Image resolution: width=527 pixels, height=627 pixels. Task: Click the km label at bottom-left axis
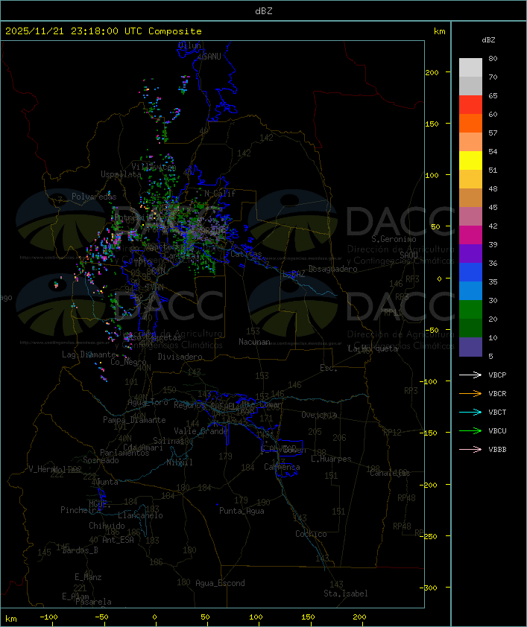click(x=10, y=619)
